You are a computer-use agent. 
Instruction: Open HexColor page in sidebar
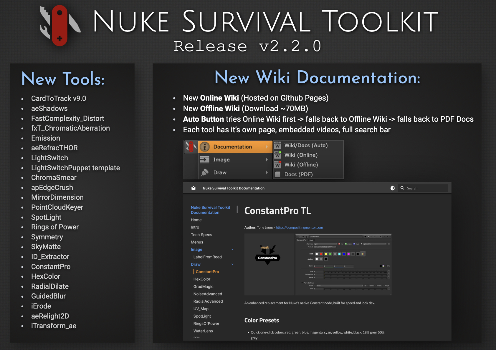point(202,279)
